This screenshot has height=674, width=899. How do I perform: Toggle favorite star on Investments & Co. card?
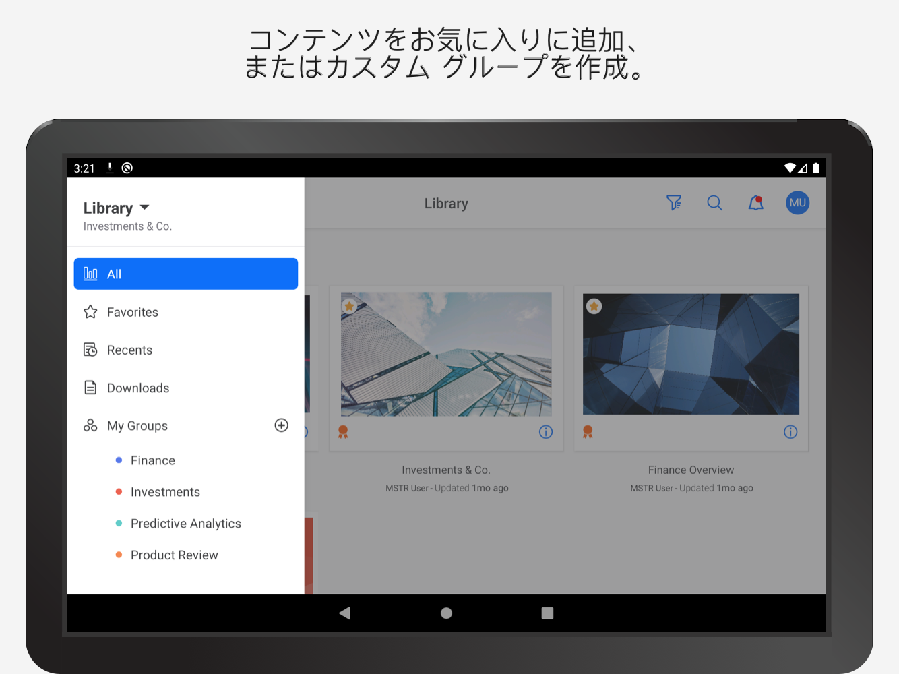(x=349, y=306)
